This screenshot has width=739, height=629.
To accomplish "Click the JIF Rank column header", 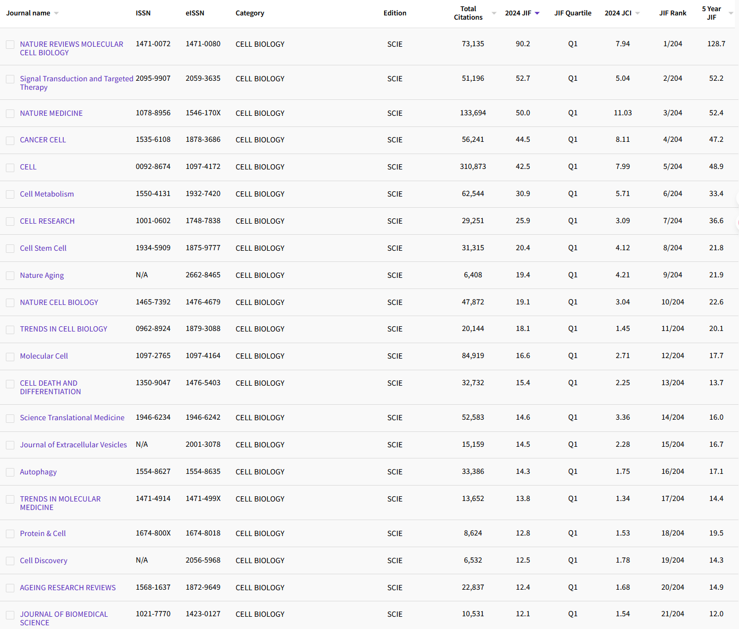I will pos(673,13).
